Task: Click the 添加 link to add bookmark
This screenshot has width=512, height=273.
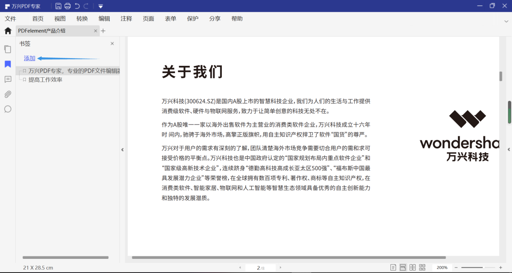Action: pos(29,58)
